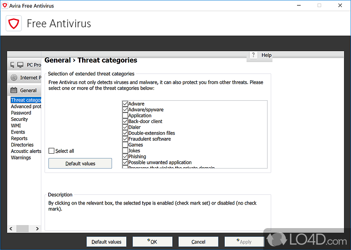Click Default values under Select all
Viewport: 351px width, 250px height.
(x=80, y=163)
